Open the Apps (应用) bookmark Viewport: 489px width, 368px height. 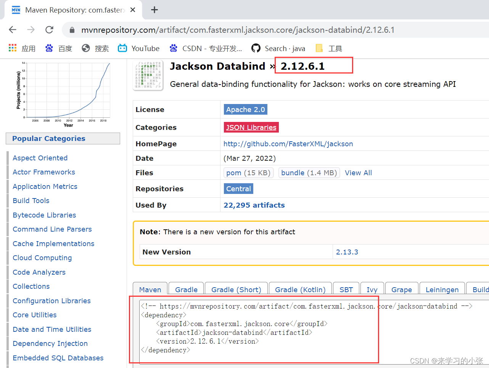coord(22,48)
